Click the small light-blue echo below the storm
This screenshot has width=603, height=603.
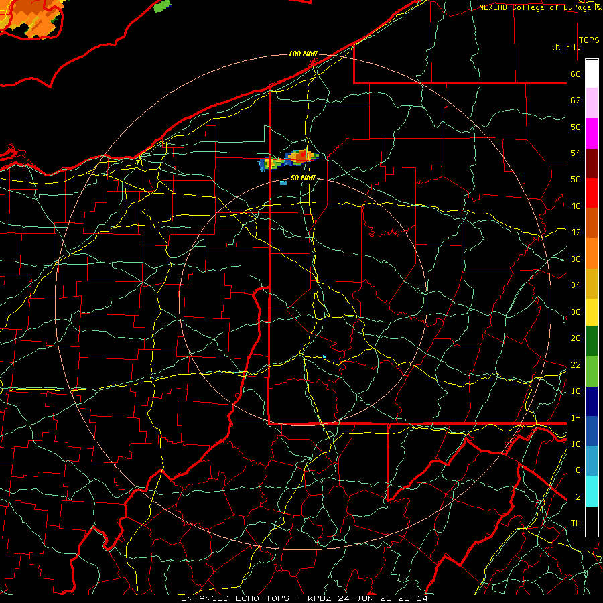pyautogui.click(x=283, y=183)
